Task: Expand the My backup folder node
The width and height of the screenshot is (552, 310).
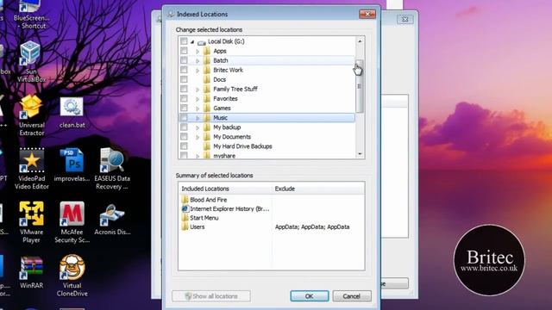Action: (x=198, y=127)
